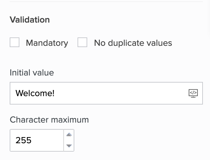Click the "Mandatory" label text
This screenshot has width=210, height=160.
47,43
